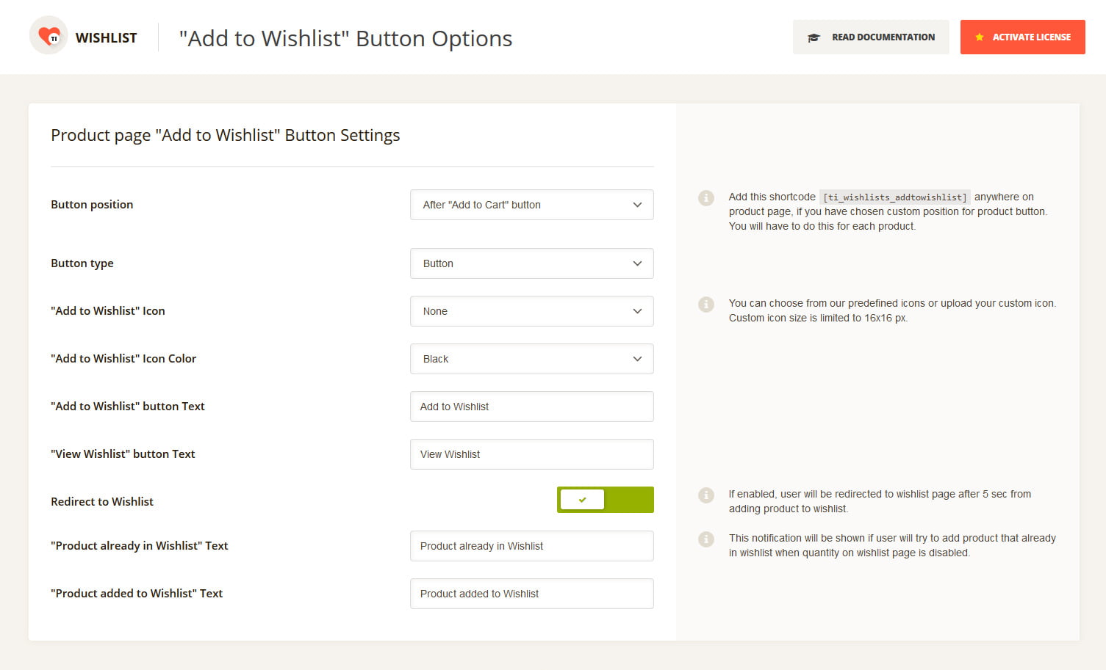This screenshot has width=1106, height=670.
Task: Click info icon beside shortcode description
Action: (706, 198)
